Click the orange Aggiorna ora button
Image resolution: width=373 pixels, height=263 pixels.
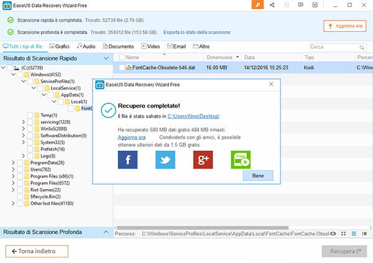(344, 26)
